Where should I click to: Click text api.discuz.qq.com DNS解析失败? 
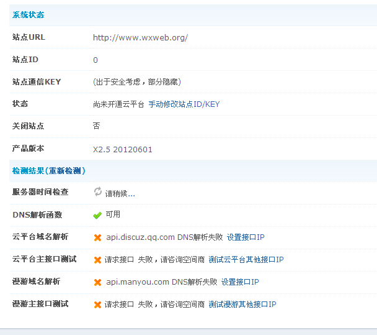[164, 237]
